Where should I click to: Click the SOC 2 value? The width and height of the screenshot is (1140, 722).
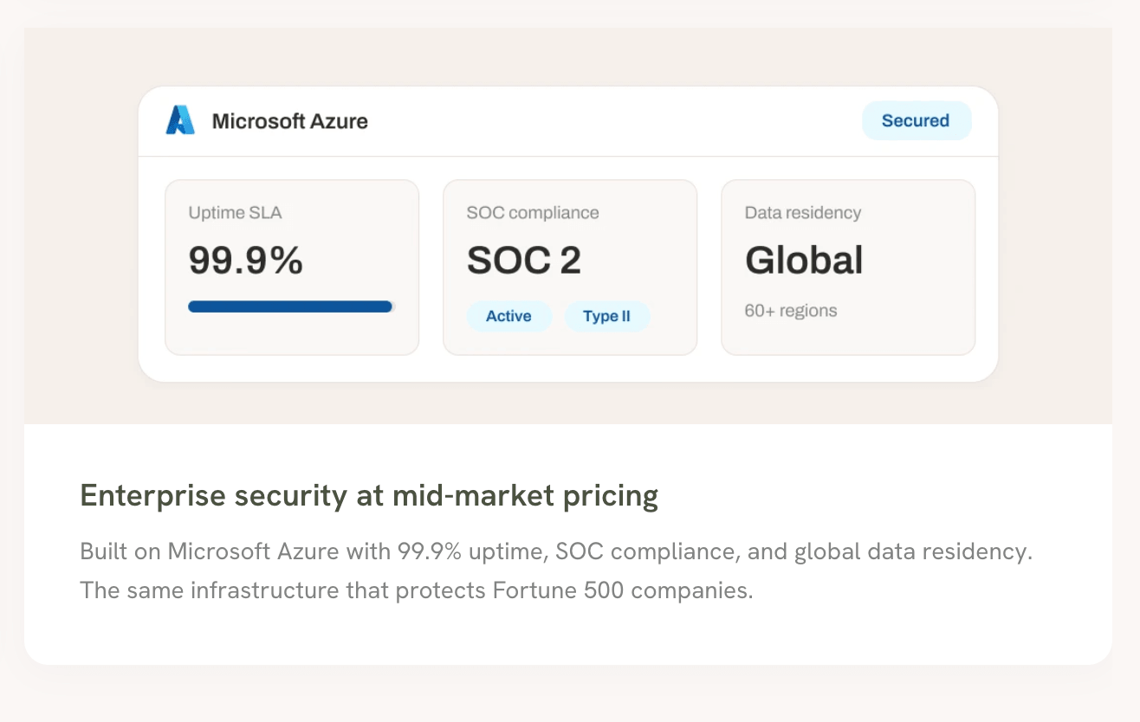[x=524, y=260]
